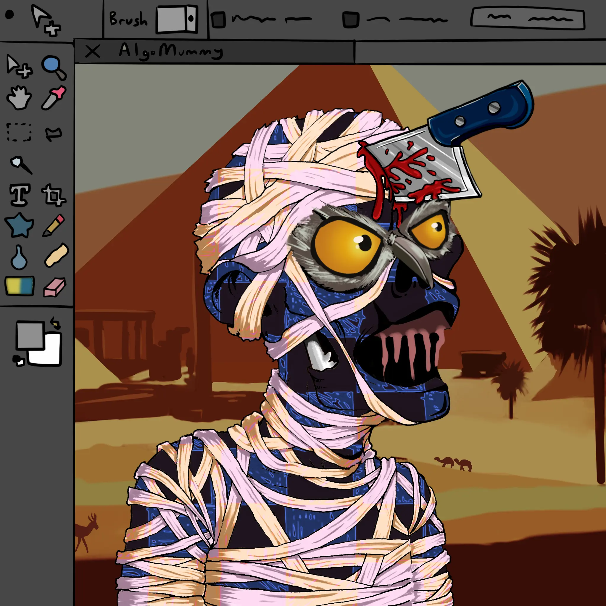Screen dimensions: 606x606
Task: Reset to default colors mini icon
Action: pyautogui.click(x=19, y=360)
